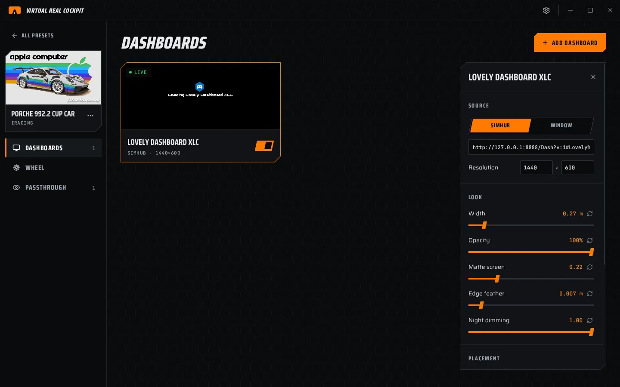This screenshot has height=387, width=620.
Task: Click the Wheel icon in the sidebar
Action: [x=16, y=168]
